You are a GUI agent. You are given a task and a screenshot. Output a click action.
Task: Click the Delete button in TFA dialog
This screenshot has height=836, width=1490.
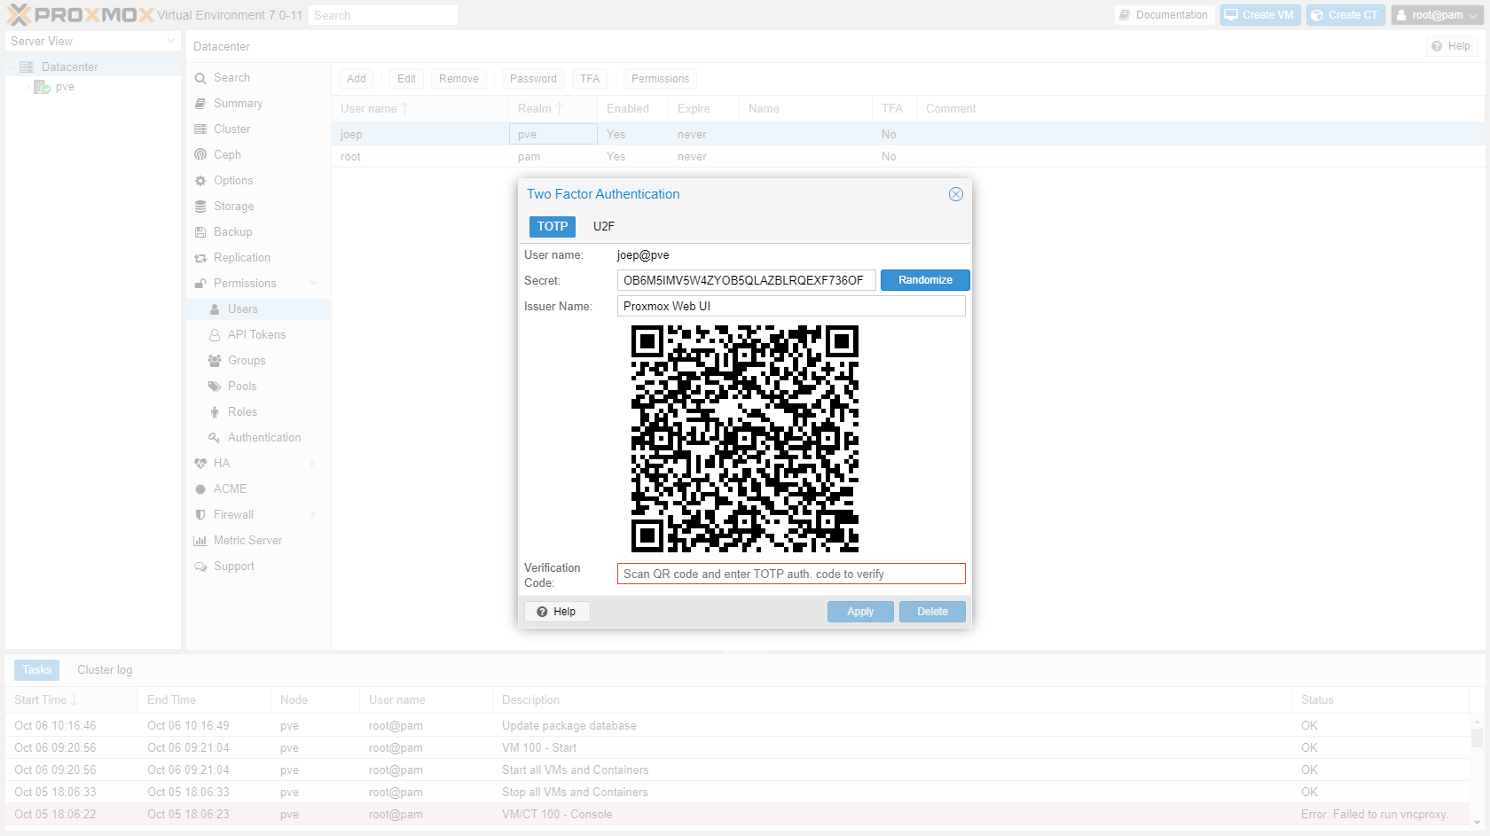[932, 612]
